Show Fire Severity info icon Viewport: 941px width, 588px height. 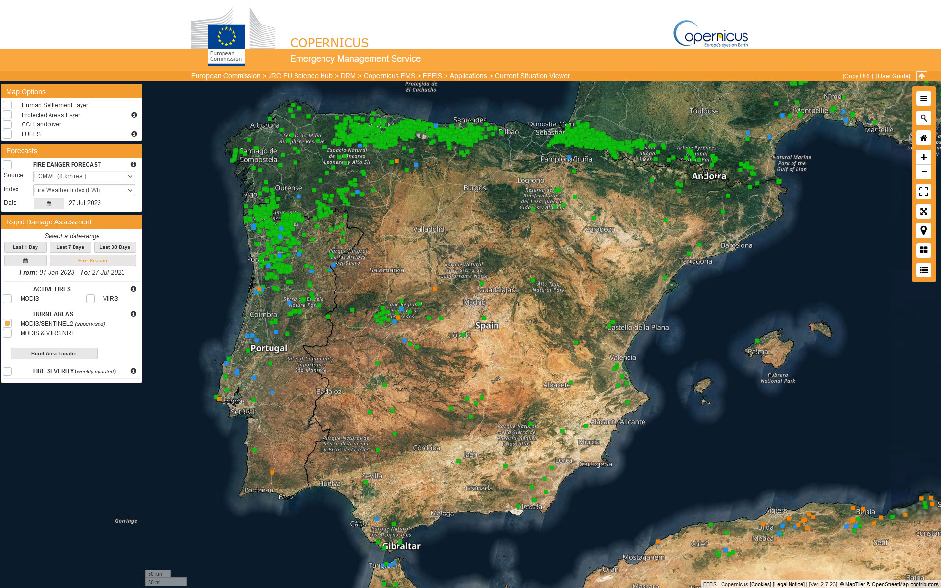click(133, 371)
